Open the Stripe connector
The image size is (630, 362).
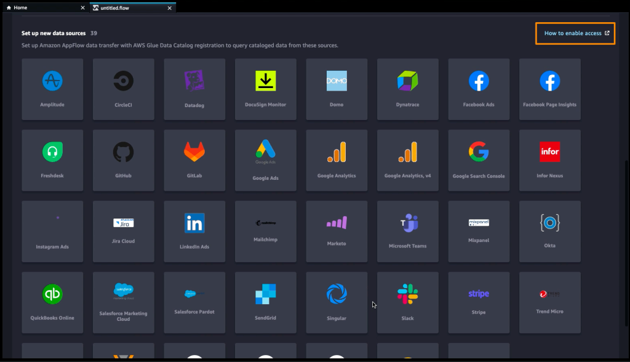pyautogui.click(x=479, y=303)
